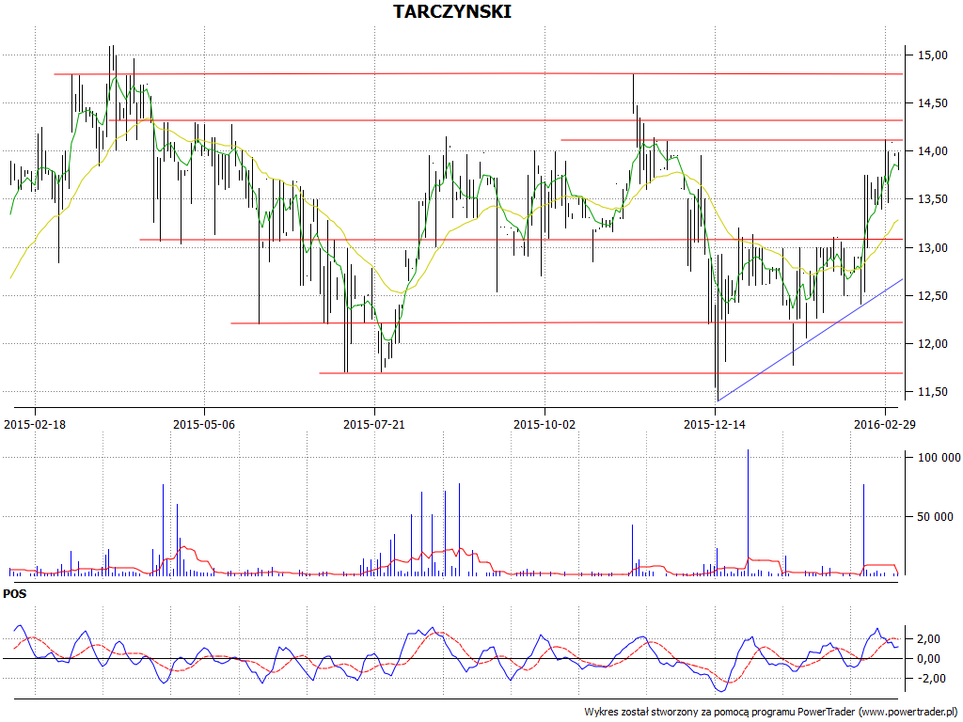Click the 2015-05-06 date label

coord(204,424)
